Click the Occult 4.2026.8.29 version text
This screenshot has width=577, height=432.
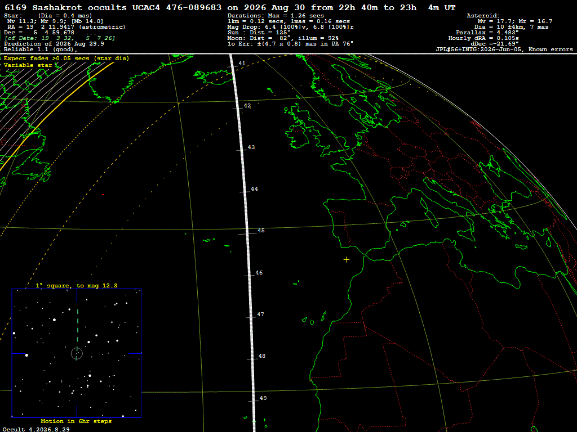point(36,429)
